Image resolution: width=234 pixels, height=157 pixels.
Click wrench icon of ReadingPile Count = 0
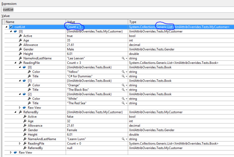point(25,143)
